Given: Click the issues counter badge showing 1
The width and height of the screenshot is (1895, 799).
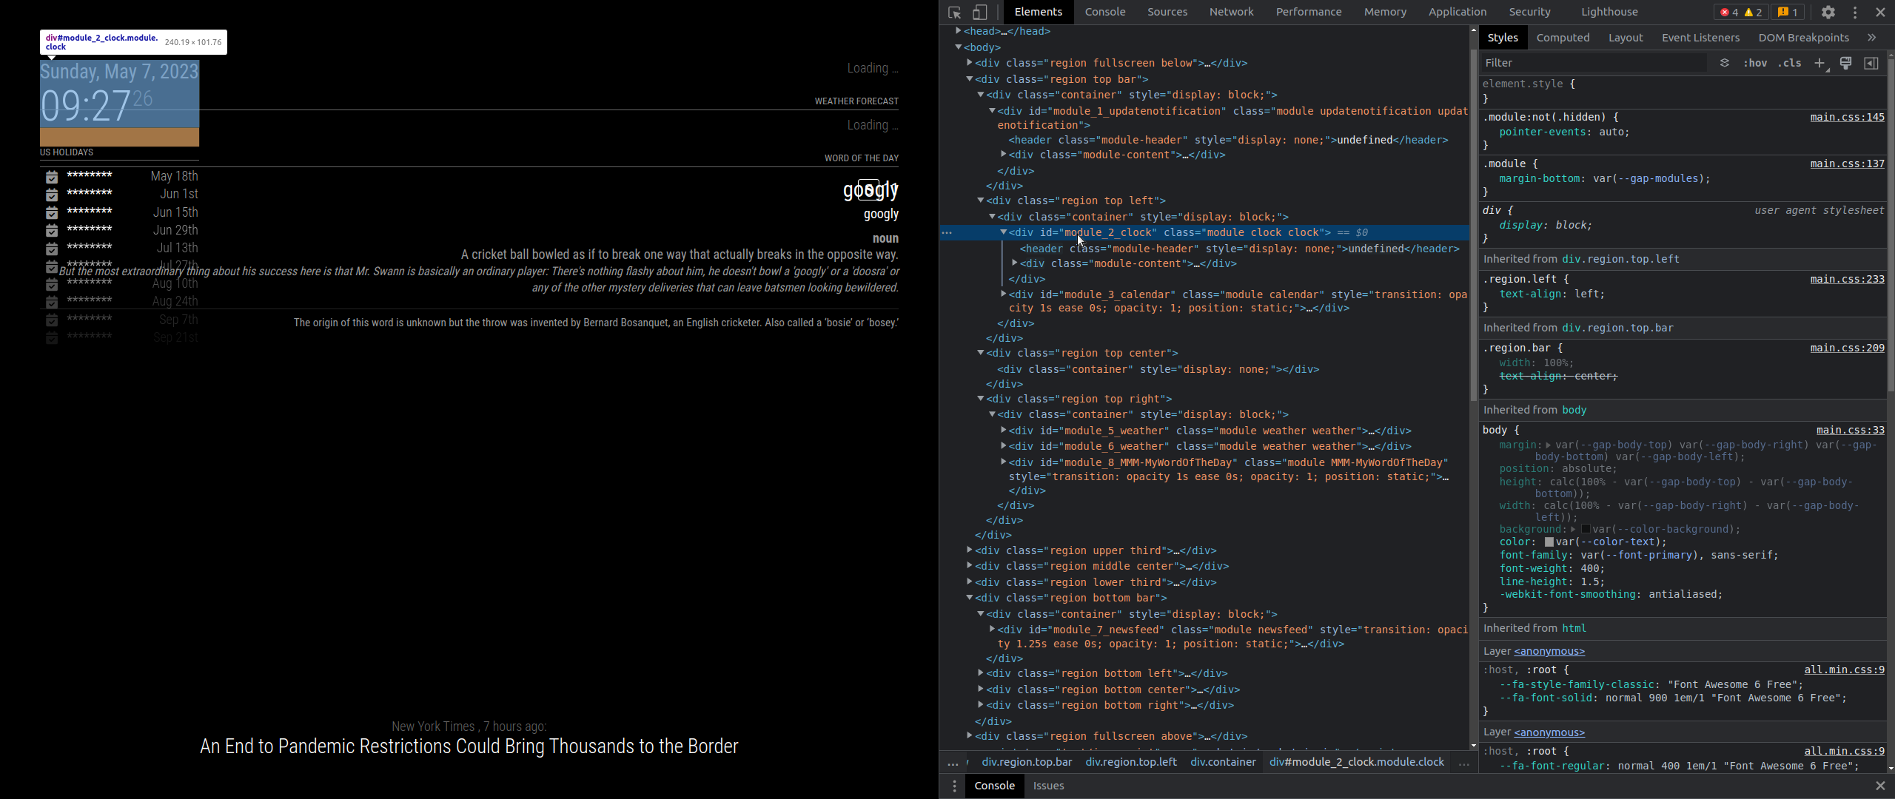Looking at the screenshot, I should (1788, 13).
